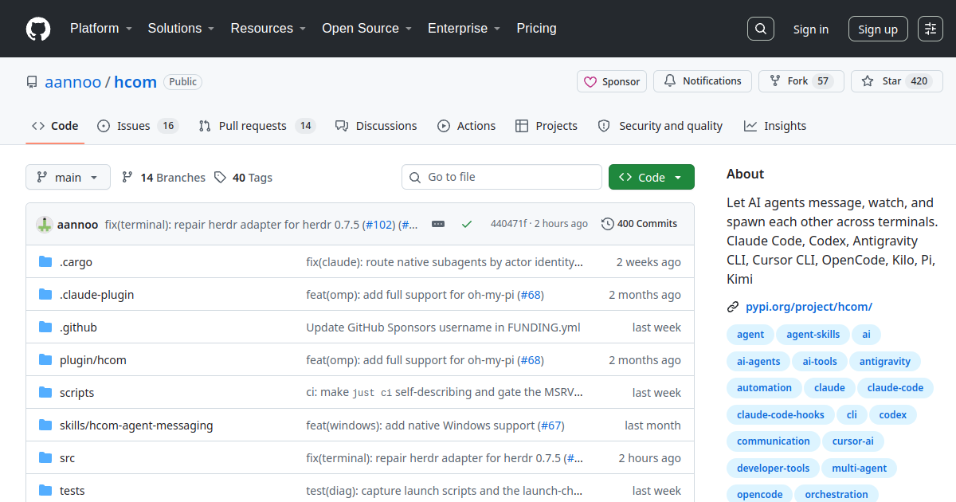Open the #67 link in Windows support commit
The image size is (956, 502).
point(550,426)
